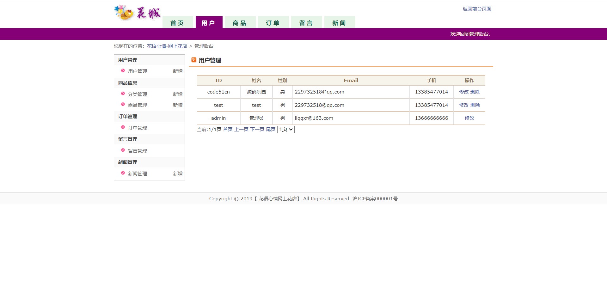The width and height of the screenshot is (607, 285).
Task: Click the pink bullet beside 订单管理
Action: 123,127
